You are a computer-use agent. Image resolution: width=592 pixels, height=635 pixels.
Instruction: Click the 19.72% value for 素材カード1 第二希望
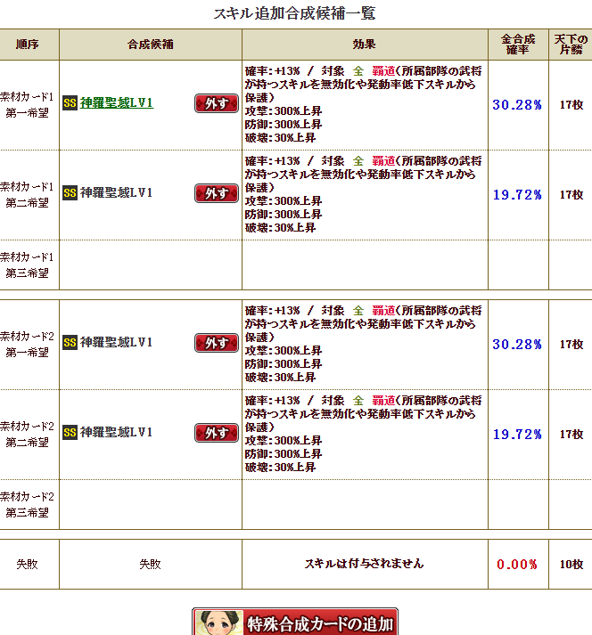click(517, 195)
